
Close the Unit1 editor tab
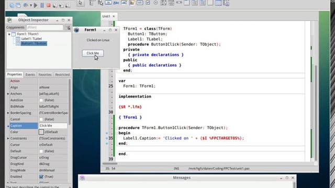point(114,16)
